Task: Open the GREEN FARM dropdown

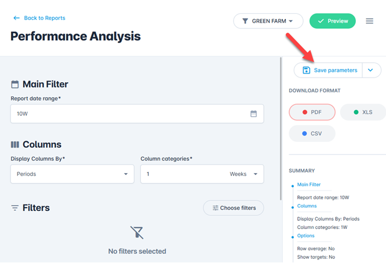Action: click(268, 21)
